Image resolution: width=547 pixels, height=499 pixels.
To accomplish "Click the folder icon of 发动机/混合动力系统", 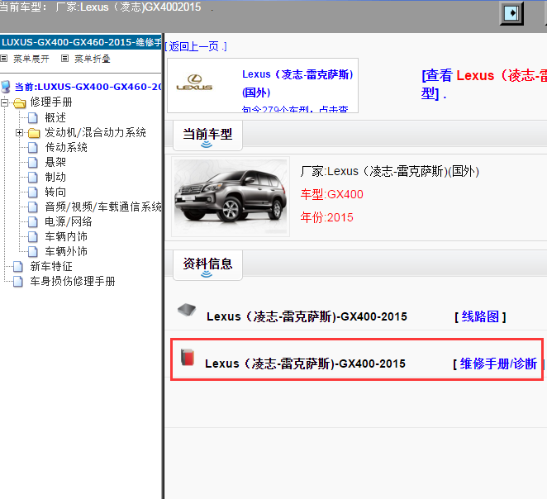I will click(34, 133).
